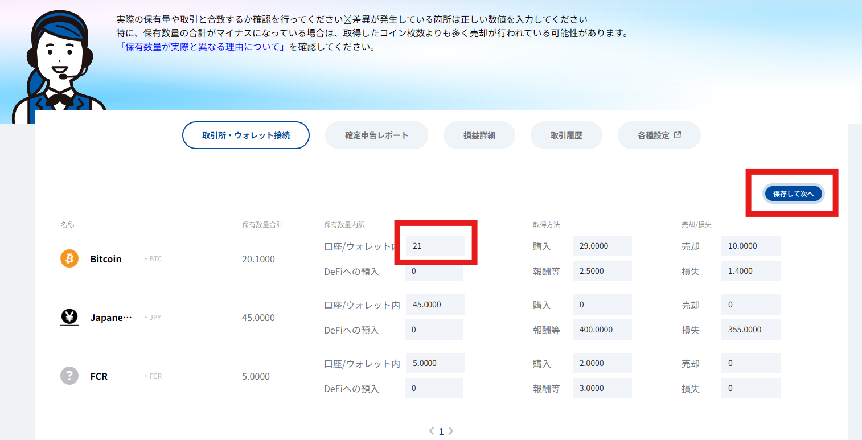Open 保有数量が実際と異なる理由について link
The width and height of the screenshot is (862, 440).
[202, 47]
